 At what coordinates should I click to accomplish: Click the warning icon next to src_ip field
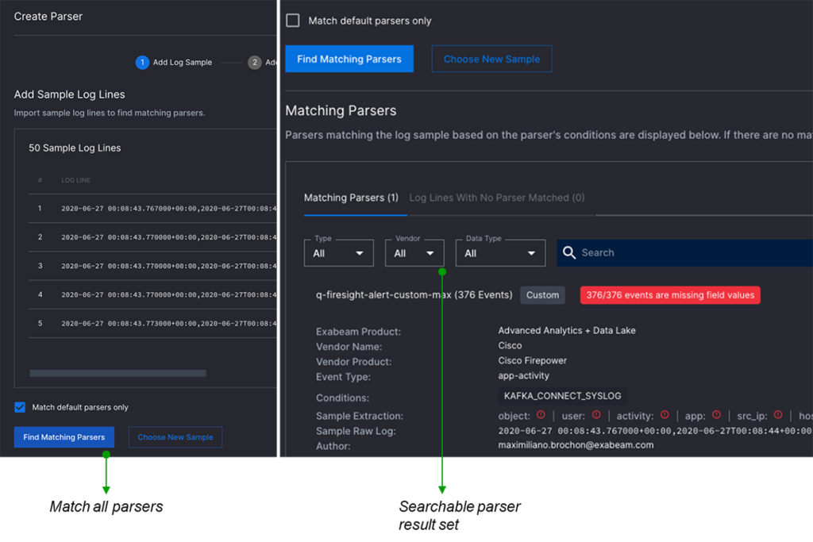[x=777, y=415]
